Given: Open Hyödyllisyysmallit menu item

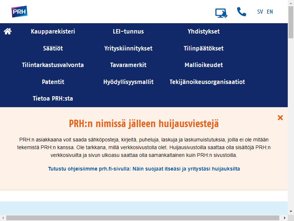Looking at the screenshot, I should click(128, 82).
